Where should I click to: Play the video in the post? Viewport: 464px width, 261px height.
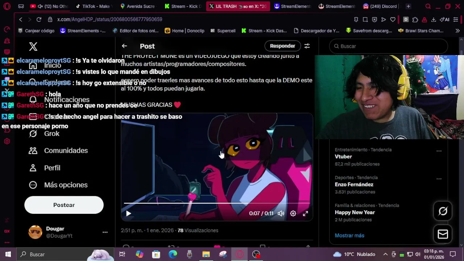pyautogui.click(x=128, y=214)
